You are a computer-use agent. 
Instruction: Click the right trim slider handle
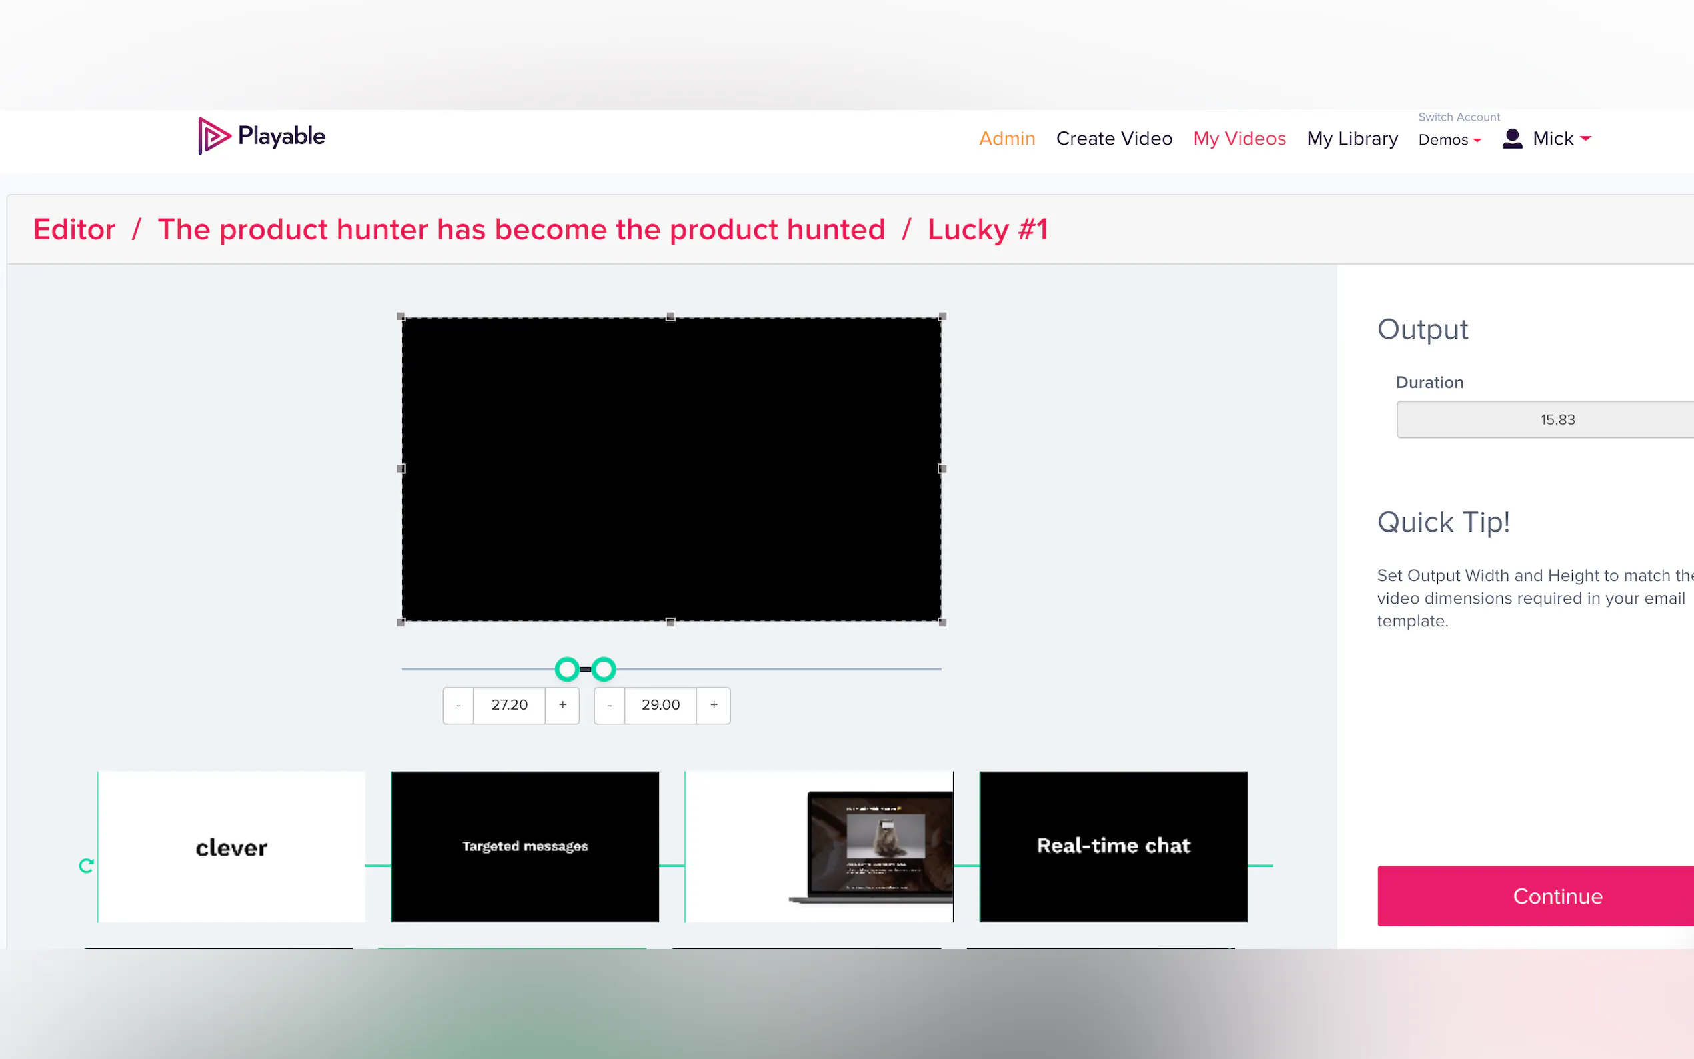coord(604,669)
